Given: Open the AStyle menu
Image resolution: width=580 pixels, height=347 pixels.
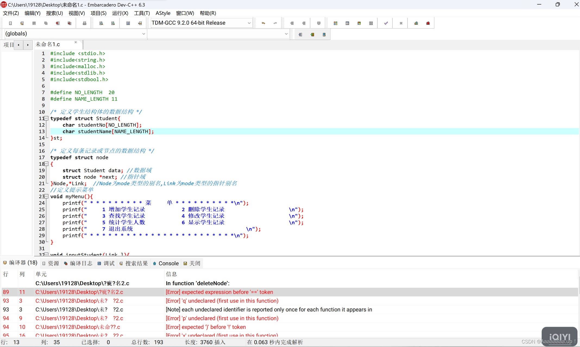Looking at the screenshot, I should pos(163,13).
